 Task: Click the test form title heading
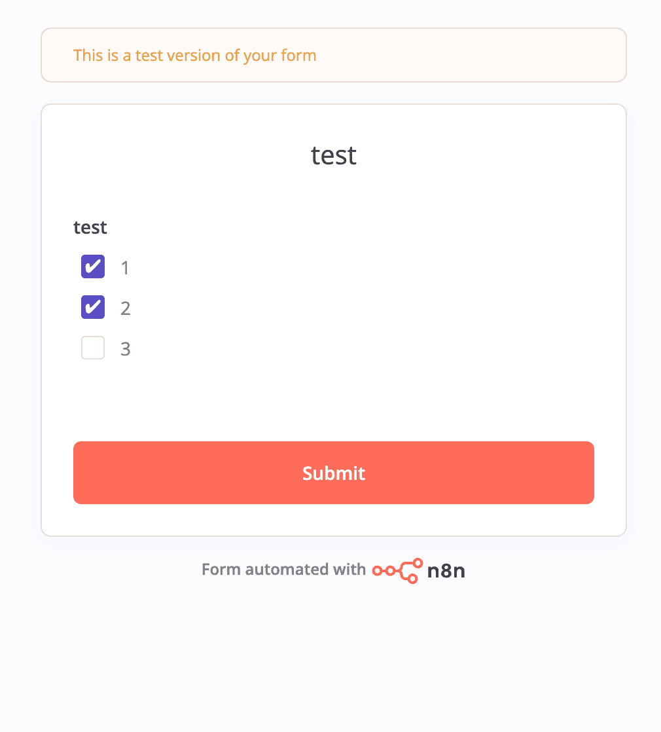pyautogui.click(x=333, y=155)
